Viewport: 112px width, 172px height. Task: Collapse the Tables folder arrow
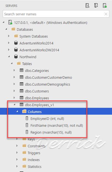pyautogui.click(x=12, y=63)
